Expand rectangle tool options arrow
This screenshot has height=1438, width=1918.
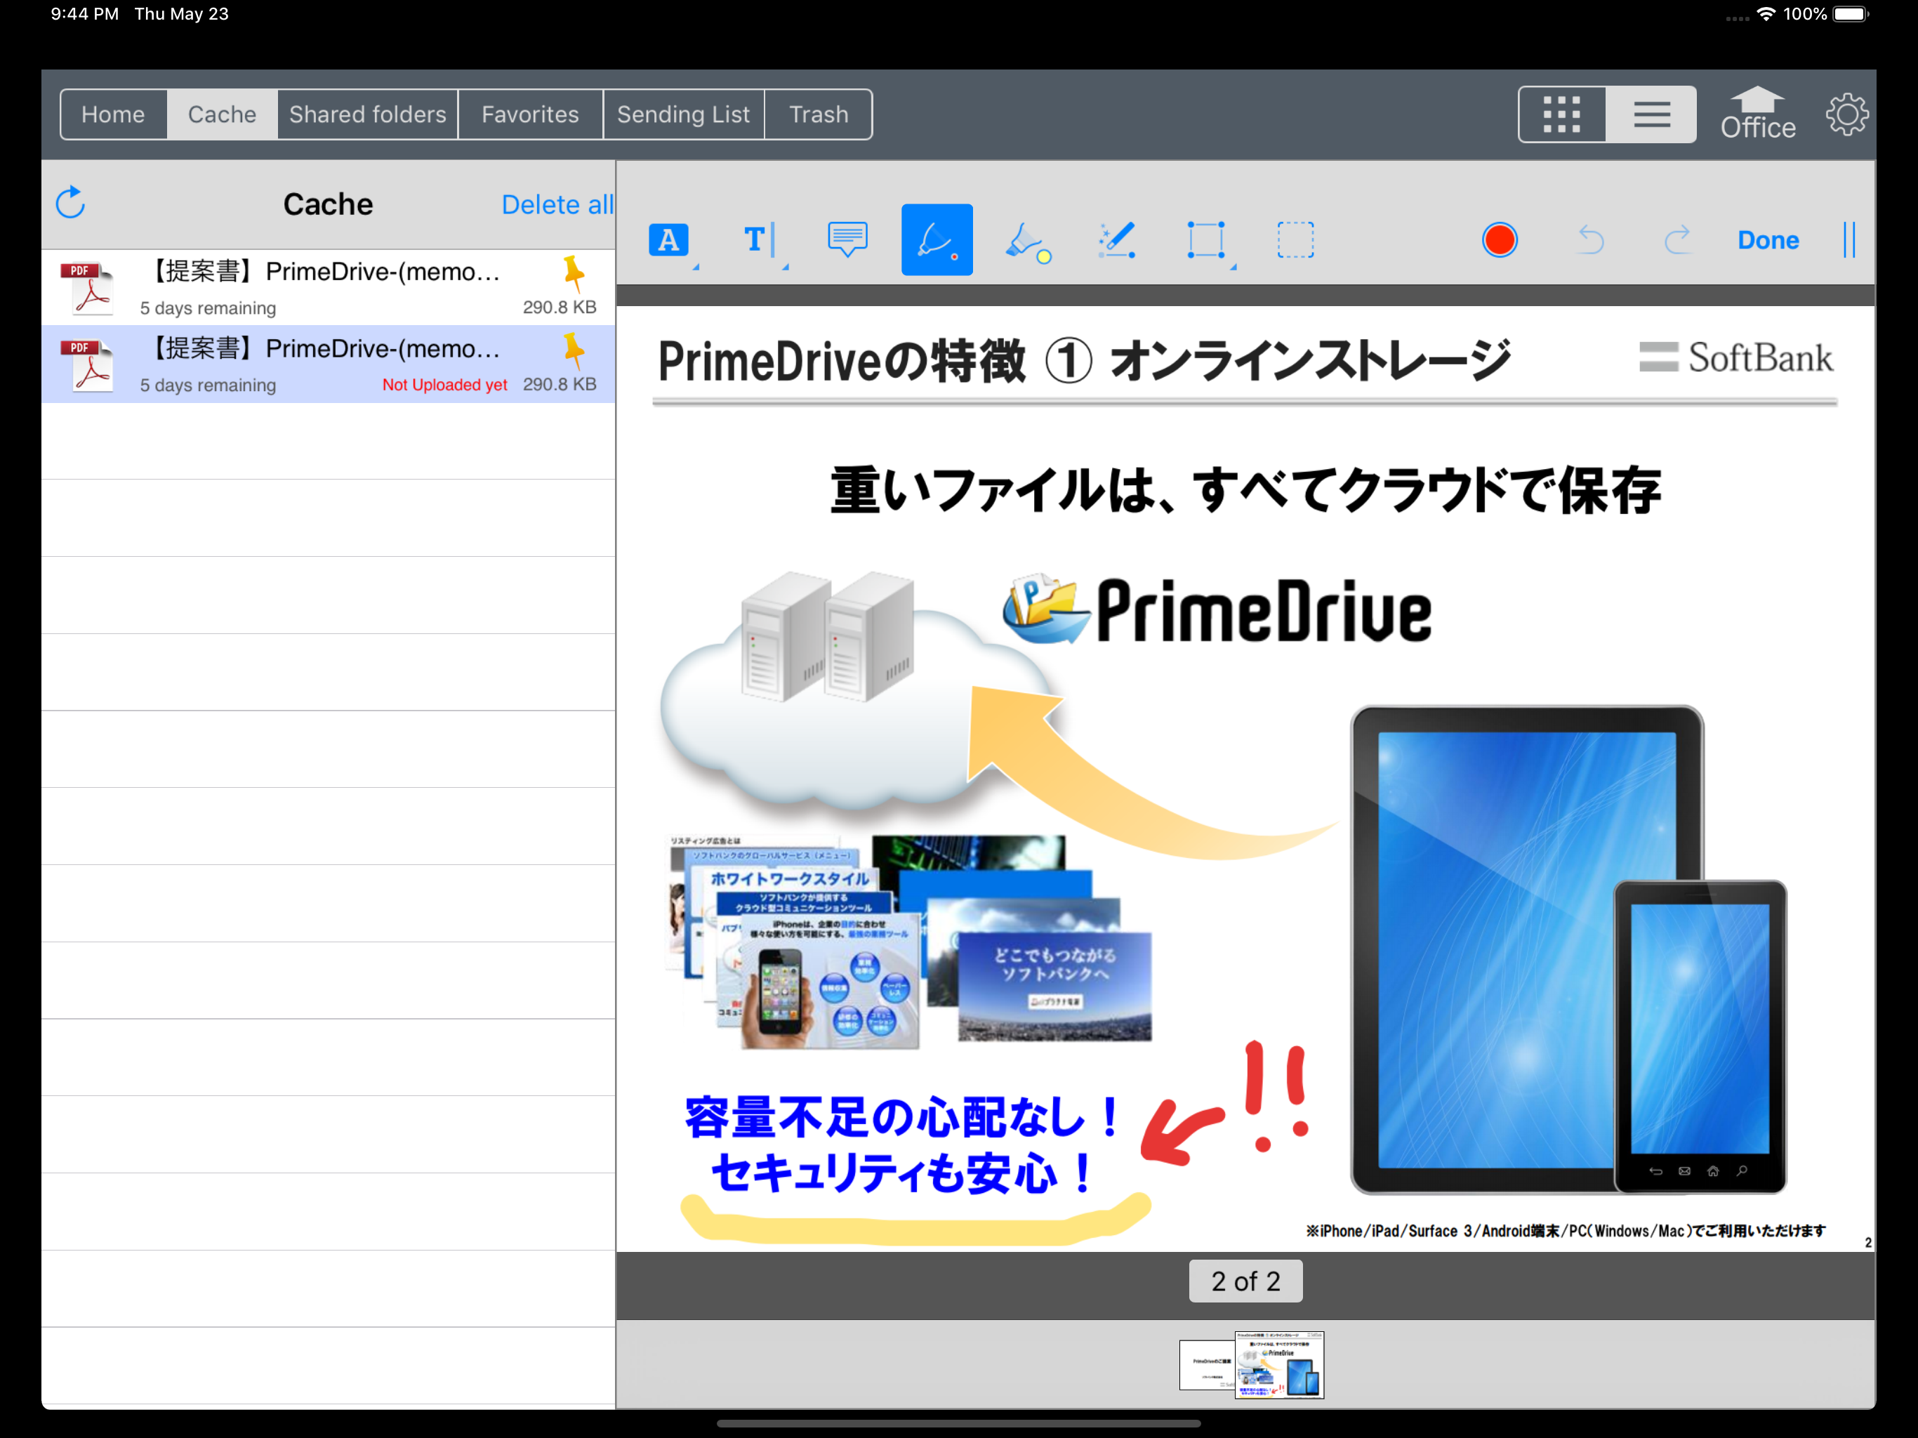[1232, 267]
